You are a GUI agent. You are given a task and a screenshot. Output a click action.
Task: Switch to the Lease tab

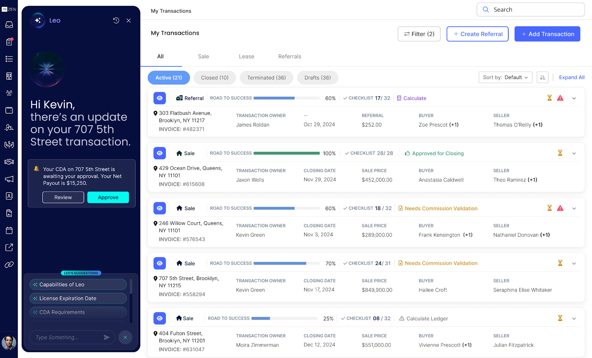coord(246,56)
